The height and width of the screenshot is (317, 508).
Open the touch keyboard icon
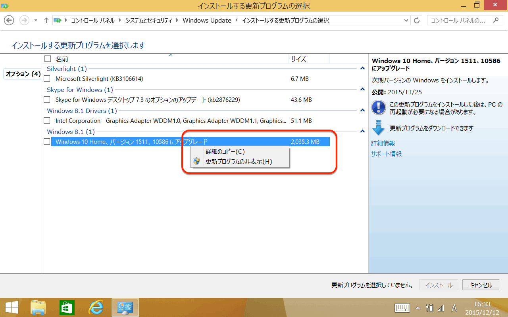coord(402,308)
